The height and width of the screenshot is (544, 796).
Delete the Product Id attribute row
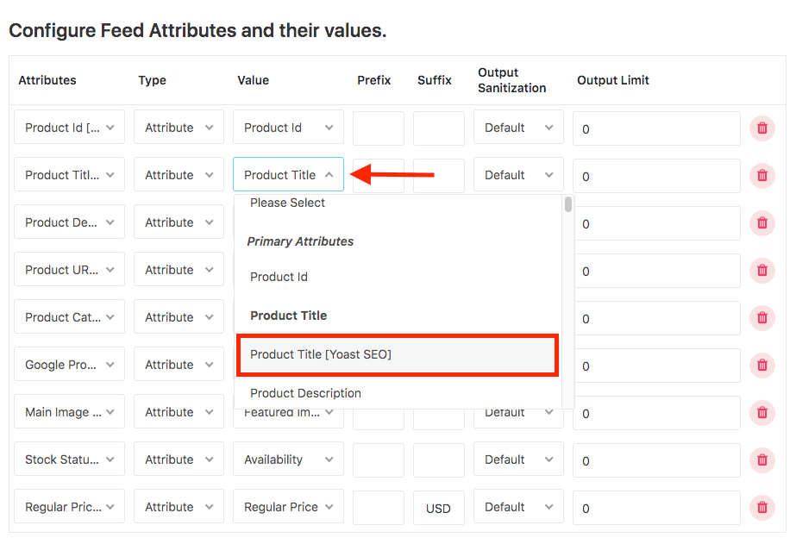[x=762, y=128]
